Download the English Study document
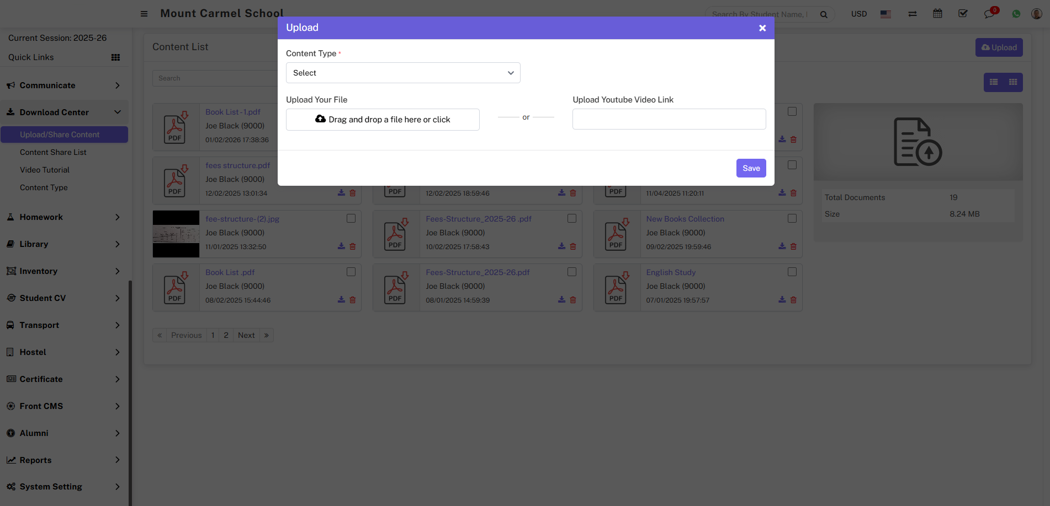The image size is (1050, 506). click(782, 300)
